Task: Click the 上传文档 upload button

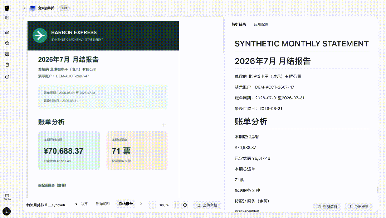Action: (207, 205)
